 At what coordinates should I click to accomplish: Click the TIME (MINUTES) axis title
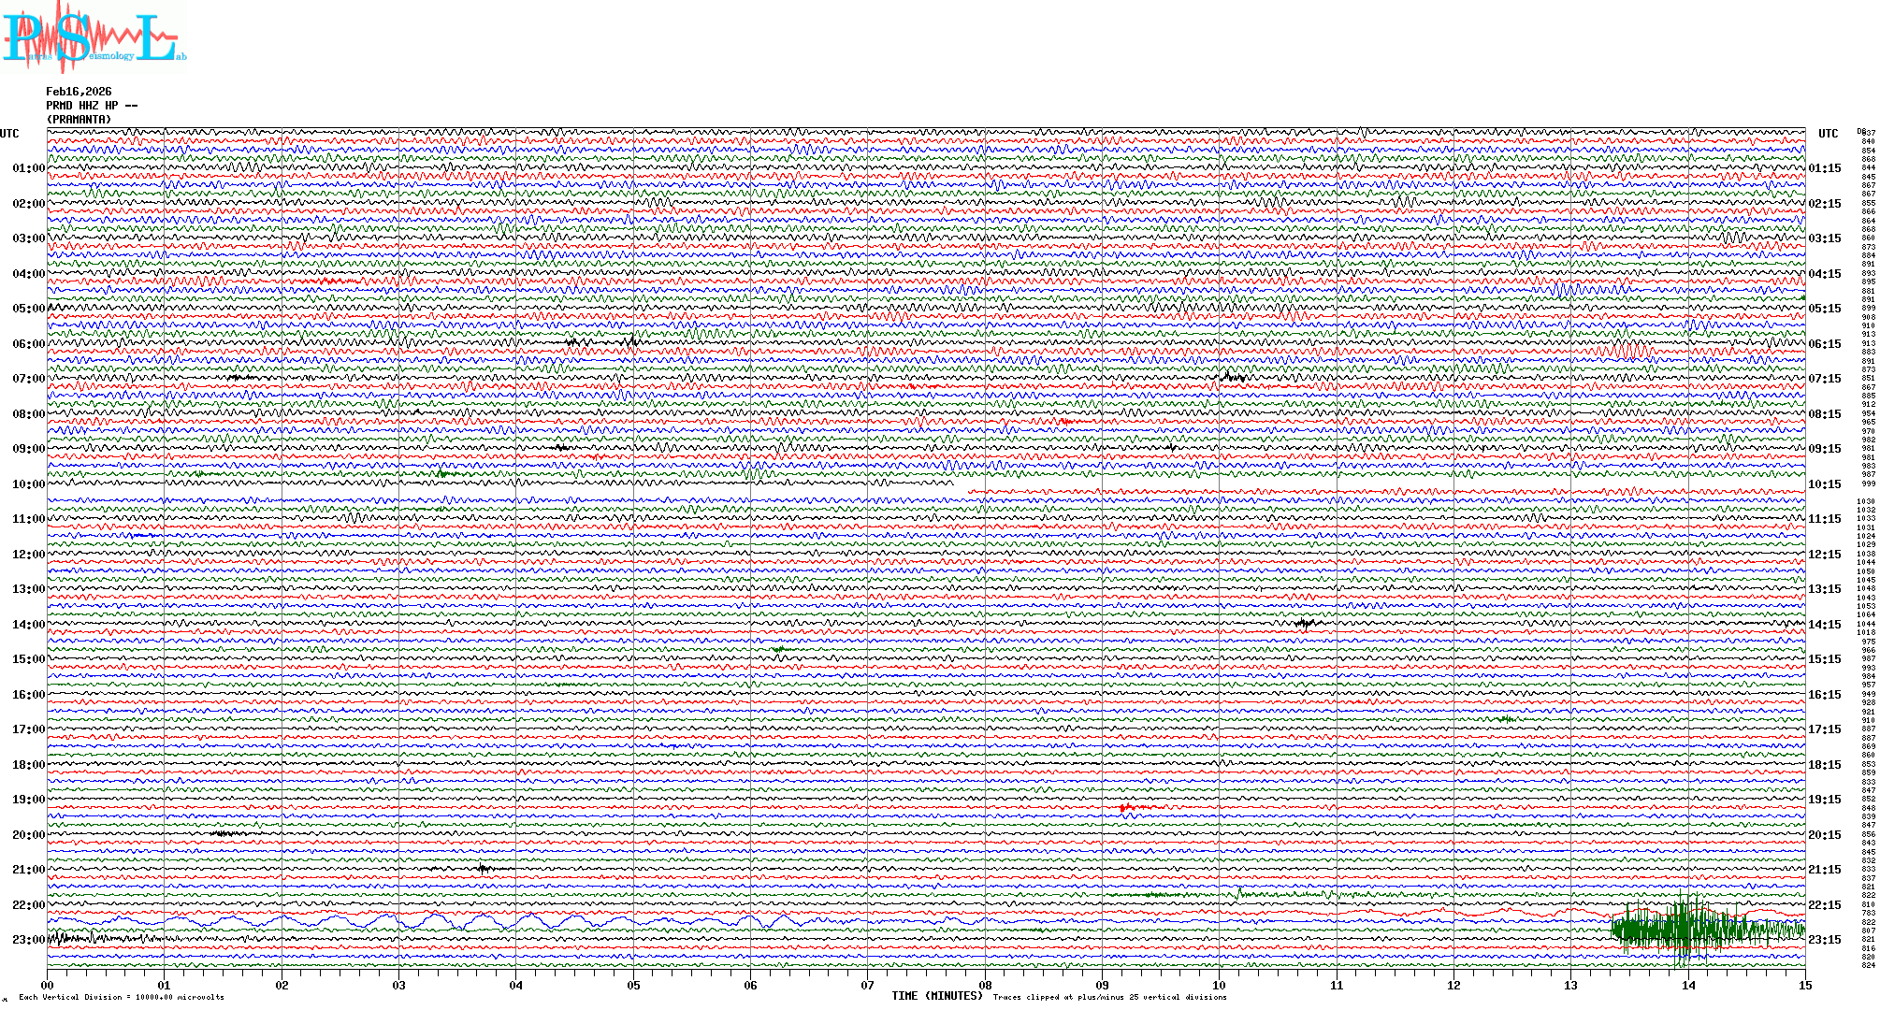click(x=936, y=996)
